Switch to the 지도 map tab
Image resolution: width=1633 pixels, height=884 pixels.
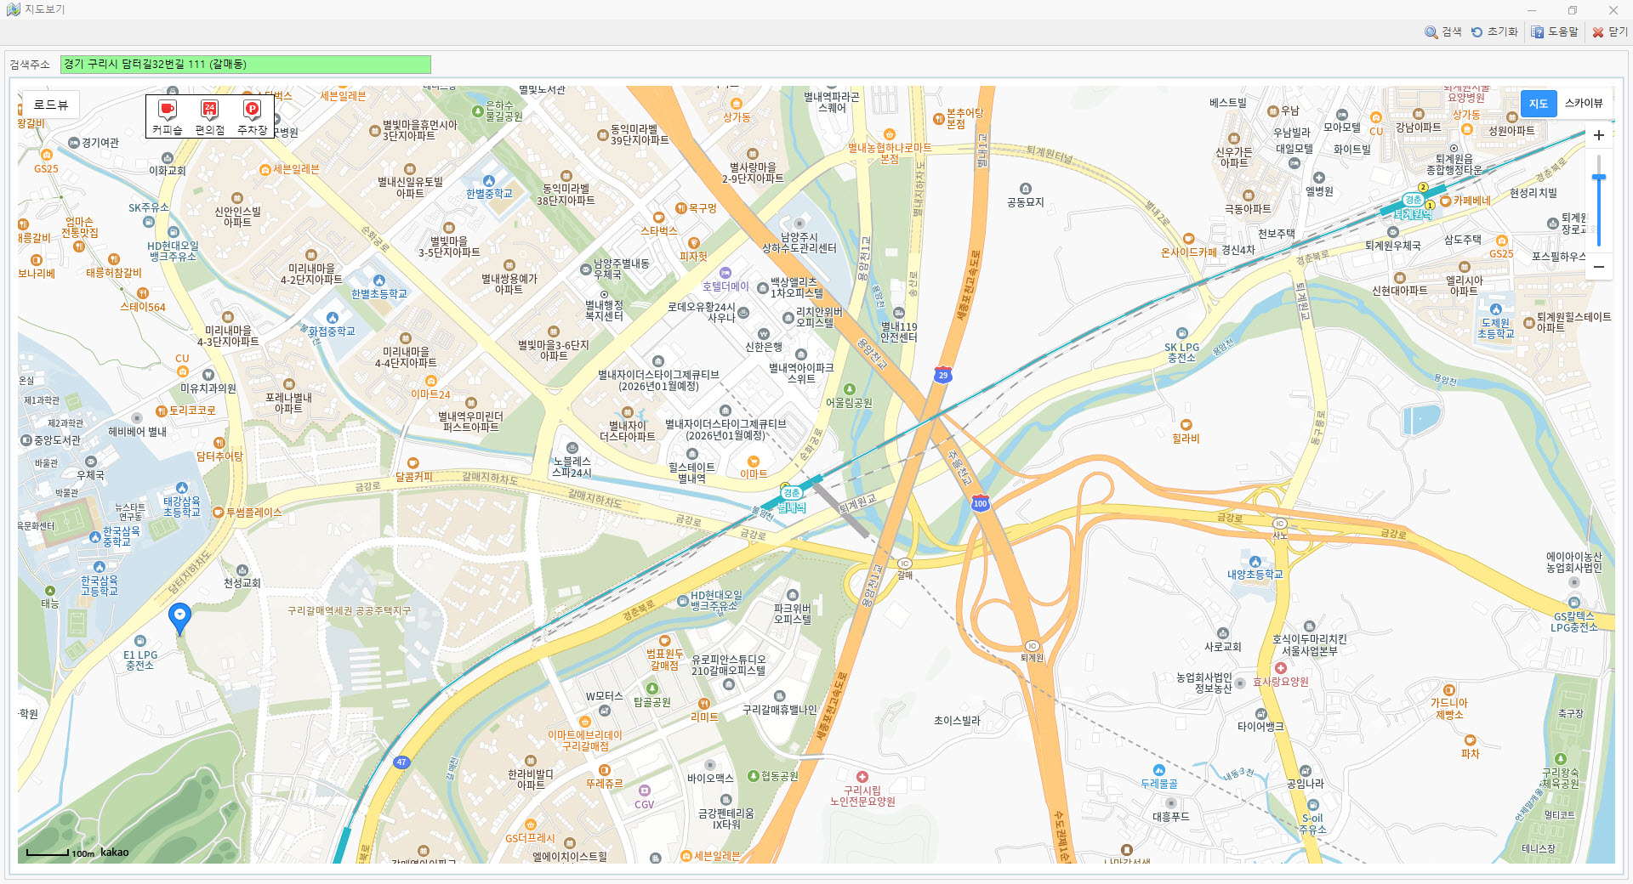(x=1538, y=104)
